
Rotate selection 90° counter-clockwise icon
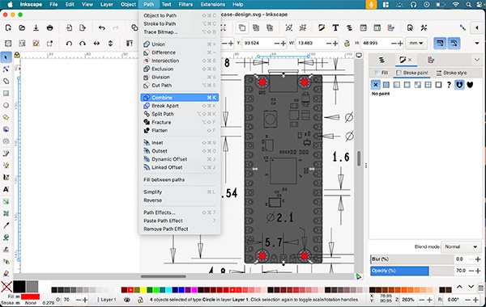point(69,44)
